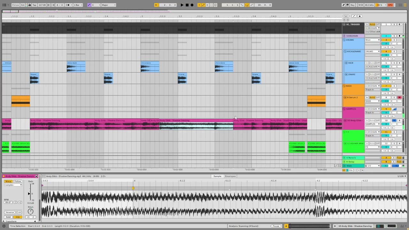This screenshot has height=230, width=409.
Task: Toggle the computer MIDI keyboard icon
Action: tap(347, 5)
